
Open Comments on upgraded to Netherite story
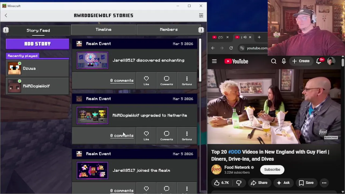tap(167, 136)
